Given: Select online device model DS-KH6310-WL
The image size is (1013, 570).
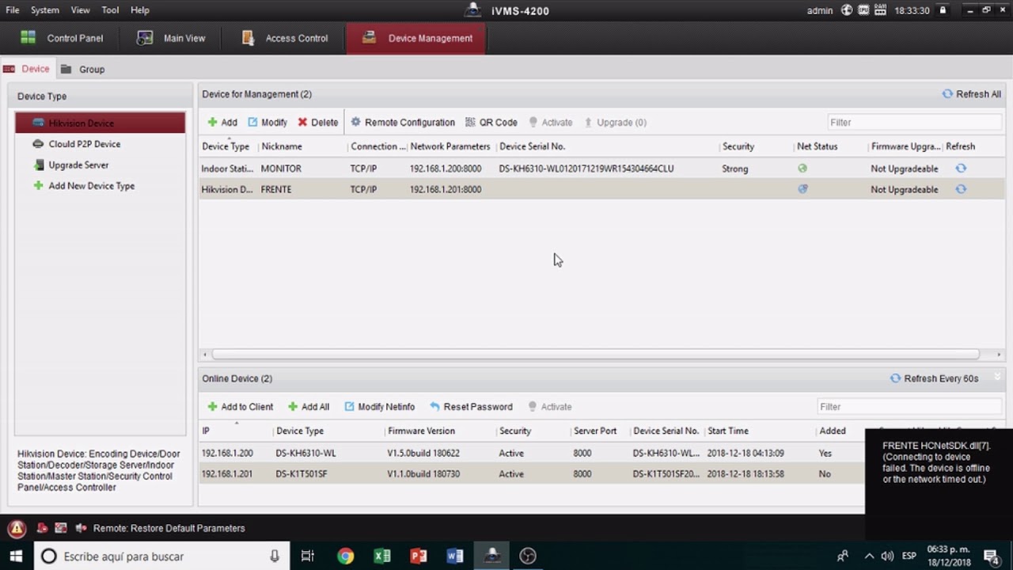Looking at the screenshot, I should point(305,453).
